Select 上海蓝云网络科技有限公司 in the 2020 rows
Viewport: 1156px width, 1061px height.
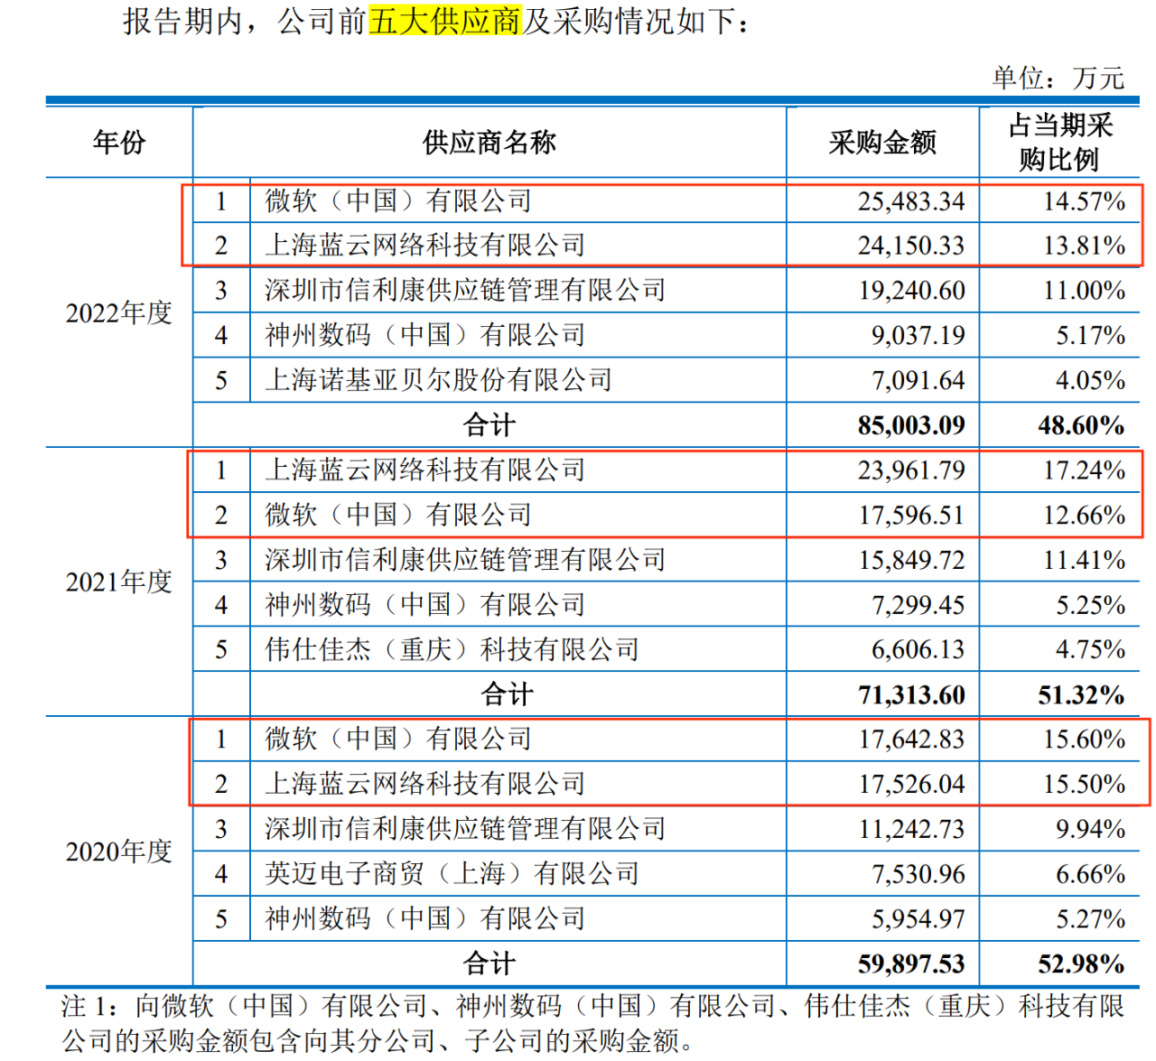(x=425, y=784)
